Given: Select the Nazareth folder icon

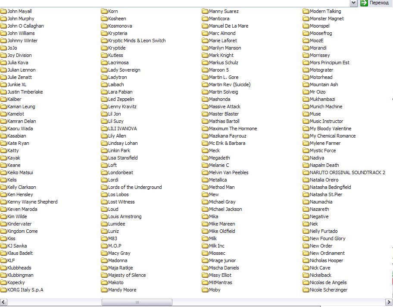Looking at the screenshot, I should [306, 209].
